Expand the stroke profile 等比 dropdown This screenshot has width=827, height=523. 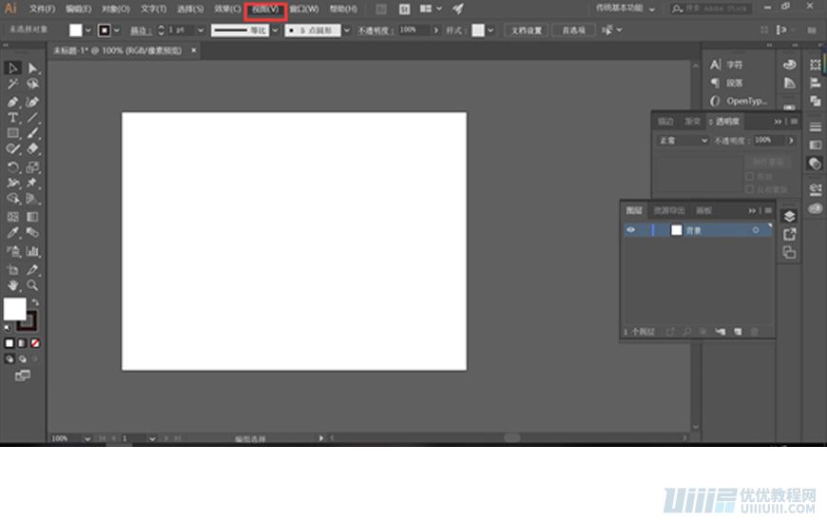(276, 30)
